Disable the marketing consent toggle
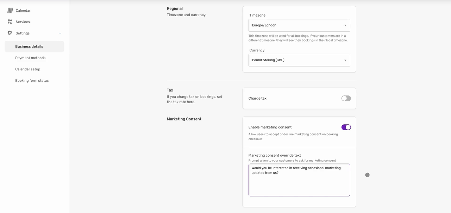Viewport: 451px width, 213px height. pyautogui.click(x=346, y=127)
